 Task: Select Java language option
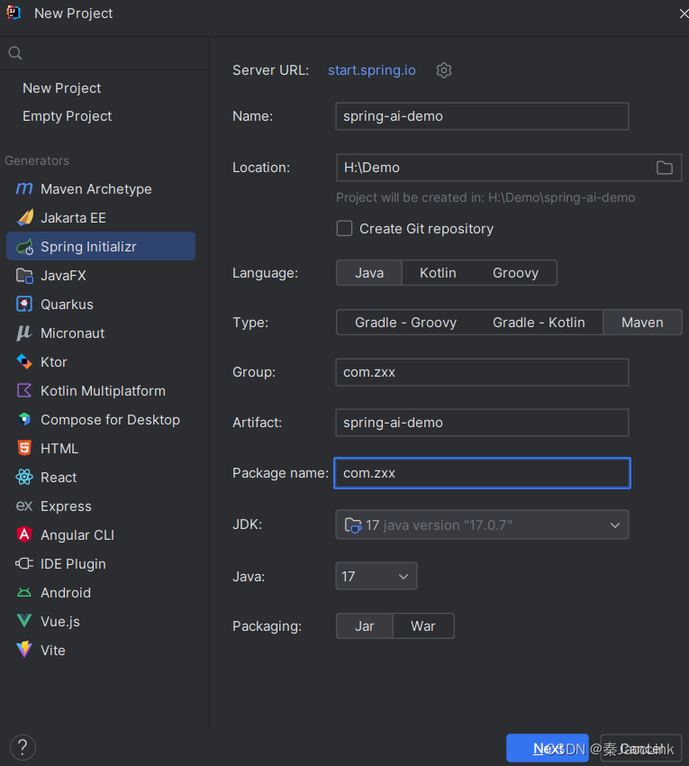[x=369, y=272]
